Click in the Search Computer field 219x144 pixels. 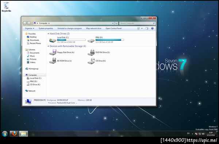[136, 23]
